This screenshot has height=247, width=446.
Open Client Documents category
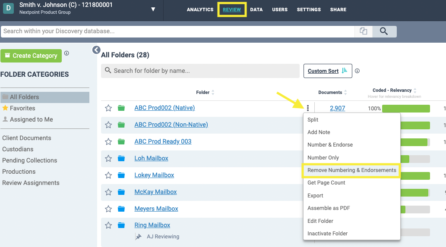tap(27, 138)
